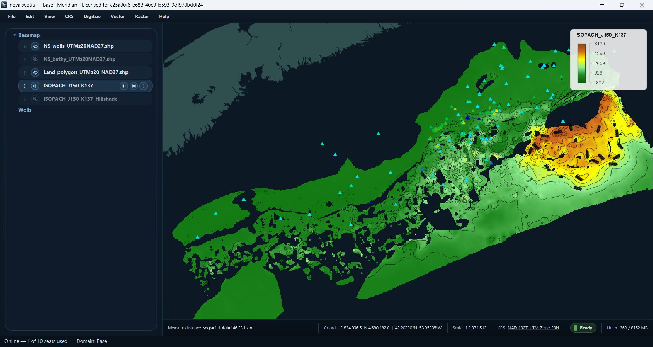Viewport: 653px width, 347px height.
Task: Select the NS_wells_UTMz20NAD27.shp layer name
Action: pos(79,46)
